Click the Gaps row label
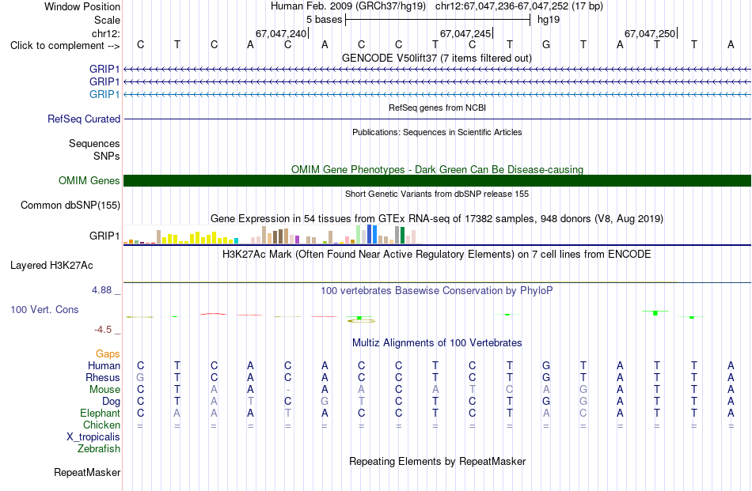 [108, 354]
